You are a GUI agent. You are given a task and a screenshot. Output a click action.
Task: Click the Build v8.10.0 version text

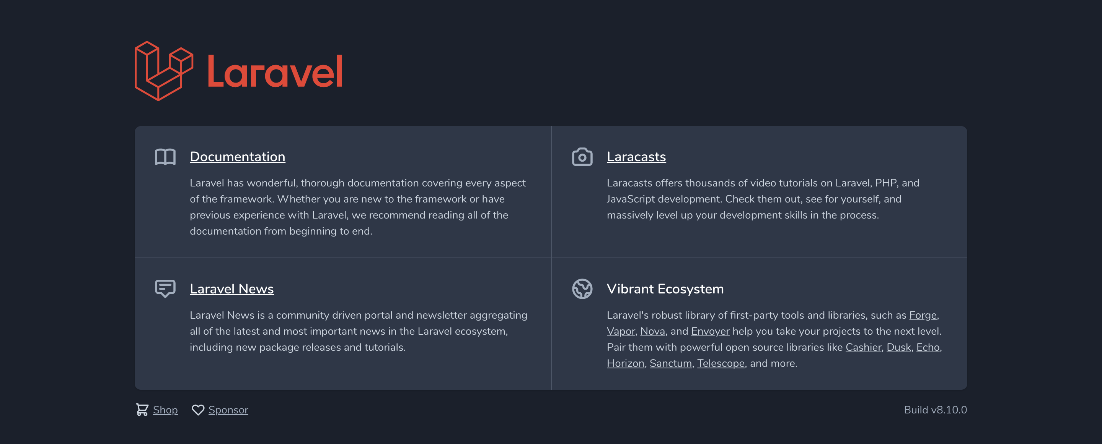pos(936,409)
